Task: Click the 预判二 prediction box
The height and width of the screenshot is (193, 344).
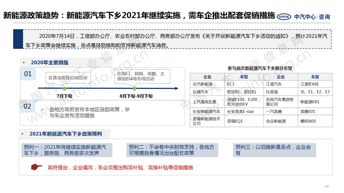Action: point(172,150)
